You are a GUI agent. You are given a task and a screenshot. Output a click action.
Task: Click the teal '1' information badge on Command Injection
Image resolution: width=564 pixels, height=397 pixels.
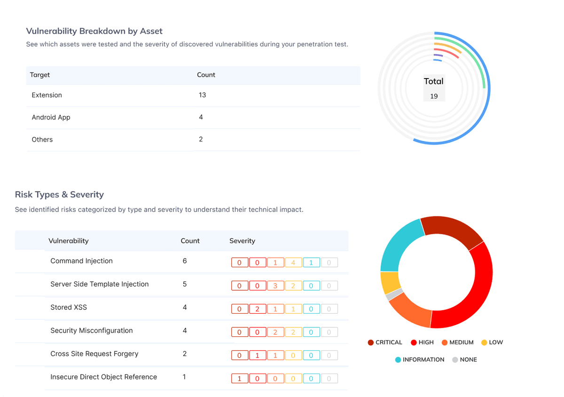point(311,262)
